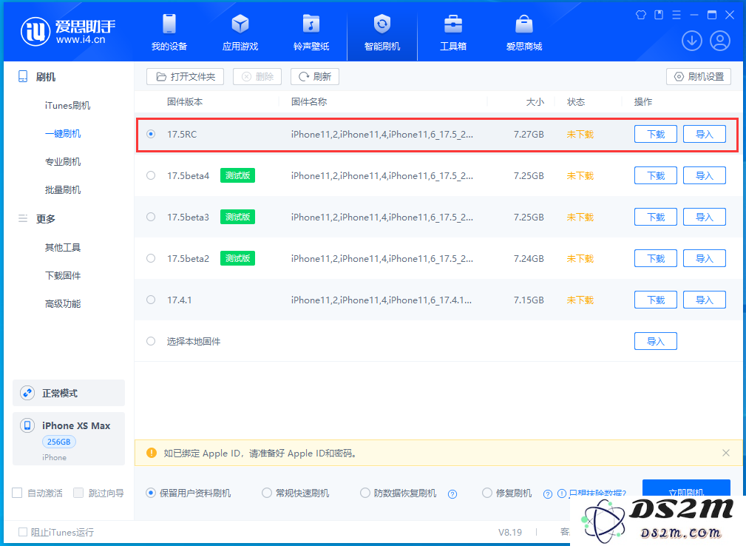
Task: Click the iPhone XS Max device icon
Action: (x=27, y=425)
